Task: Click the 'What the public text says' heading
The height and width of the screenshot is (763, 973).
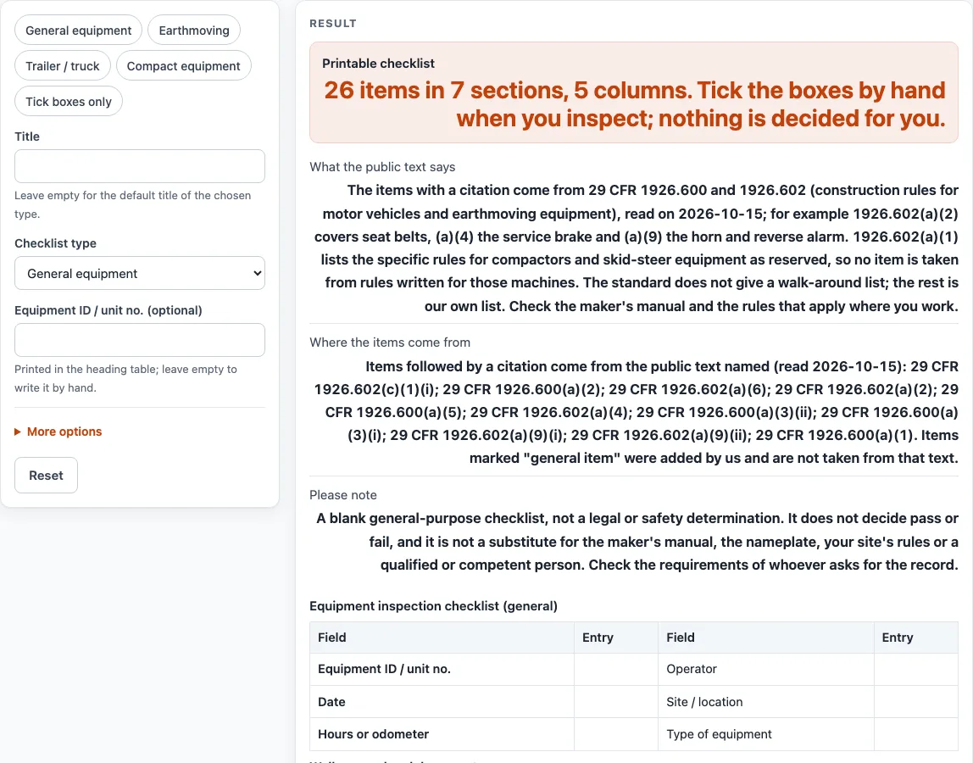Action: click(382, 167)
